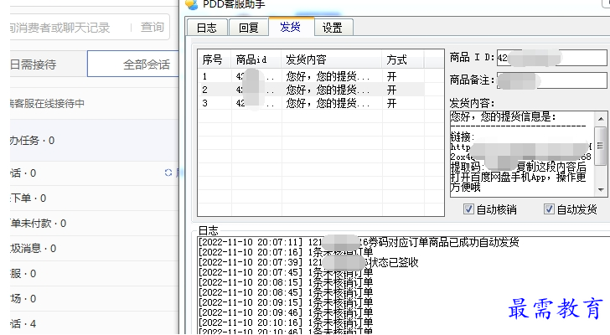Click the 开 value in row 1
Viewport: 610px width, 335px height.
tap(391, 76)
